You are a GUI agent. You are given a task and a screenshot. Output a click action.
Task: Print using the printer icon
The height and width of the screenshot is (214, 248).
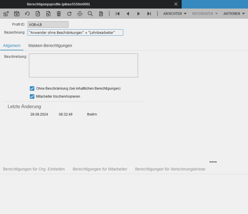pos(80,14)
